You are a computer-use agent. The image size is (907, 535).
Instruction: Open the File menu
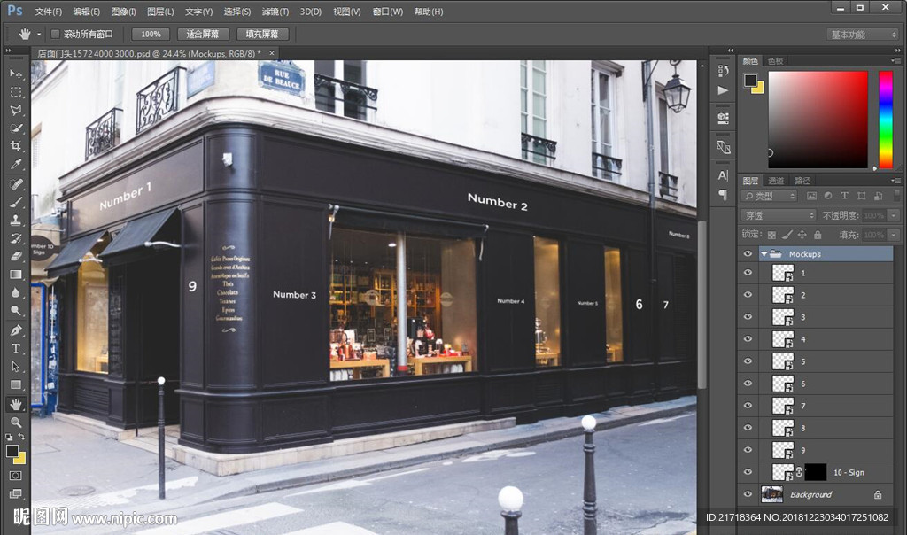49,12
